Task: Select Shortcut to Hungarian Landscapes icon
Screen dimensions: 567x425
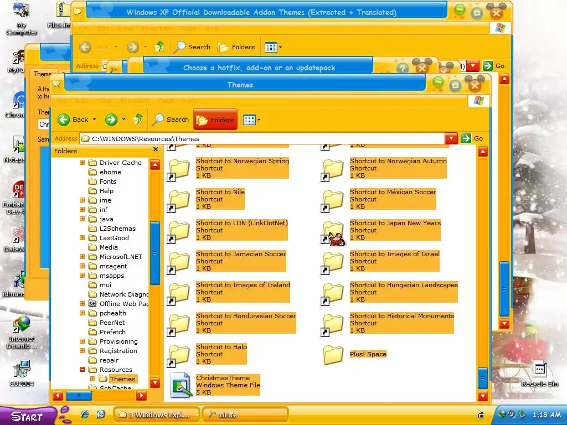Action: coord(333,293)
